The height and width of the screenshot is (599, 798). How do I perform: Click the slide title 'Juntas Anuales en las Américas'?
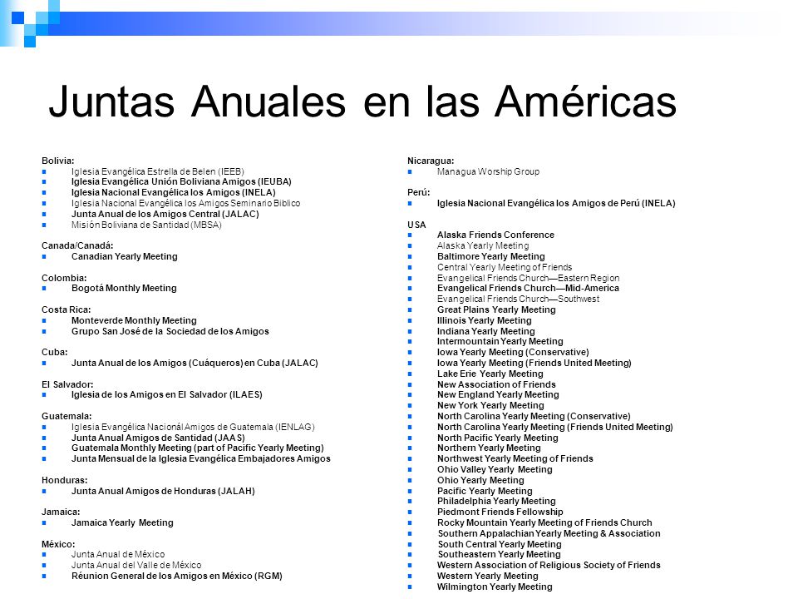(362, 101)
